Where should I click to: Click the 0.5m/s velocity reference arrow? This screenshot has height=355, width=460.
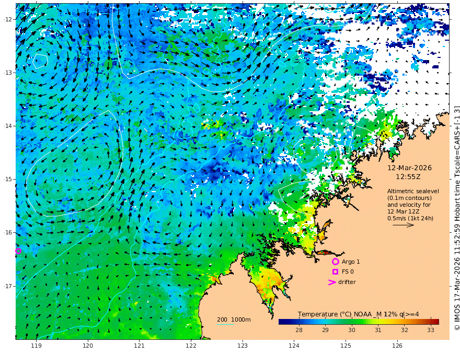pyautogui.click(x=404, y=225)
